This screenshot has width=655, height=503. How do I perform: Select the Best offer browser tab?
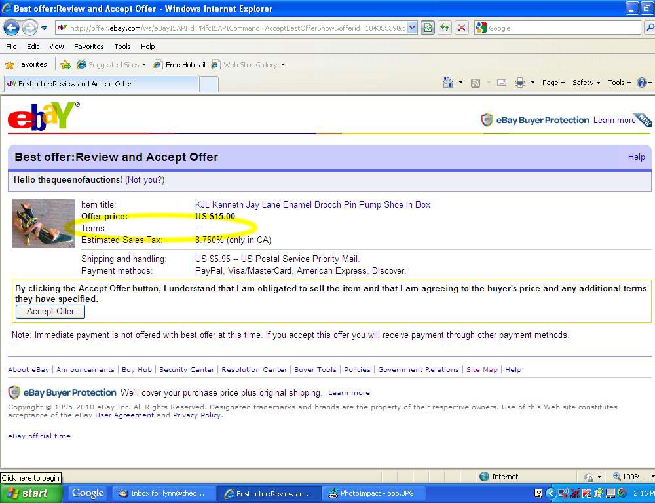point(102,84)
